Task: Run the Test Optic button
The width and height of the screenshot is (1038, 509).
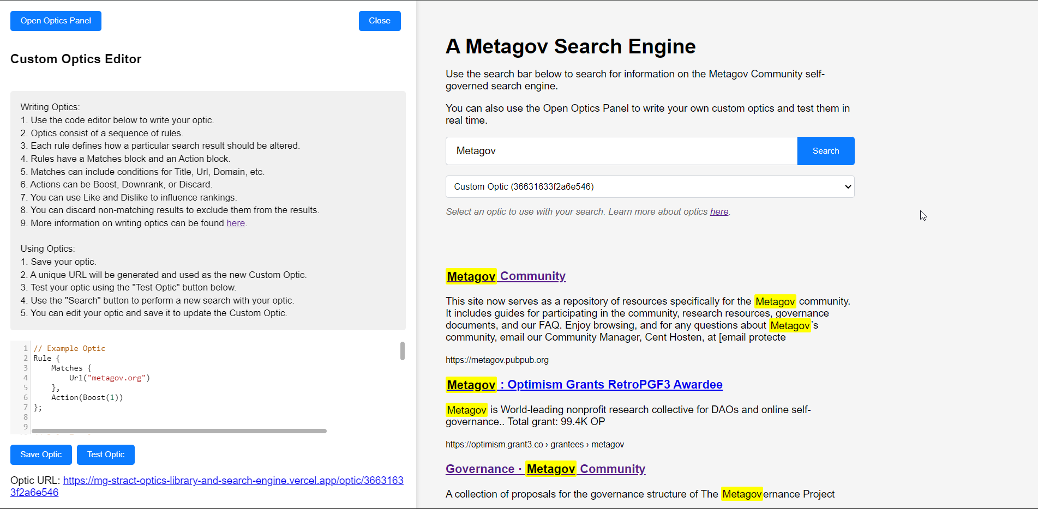Action: (106, 455)
